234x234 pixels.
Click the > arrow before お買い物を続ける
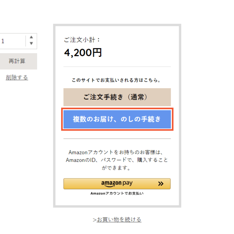[x=95, y=220]
